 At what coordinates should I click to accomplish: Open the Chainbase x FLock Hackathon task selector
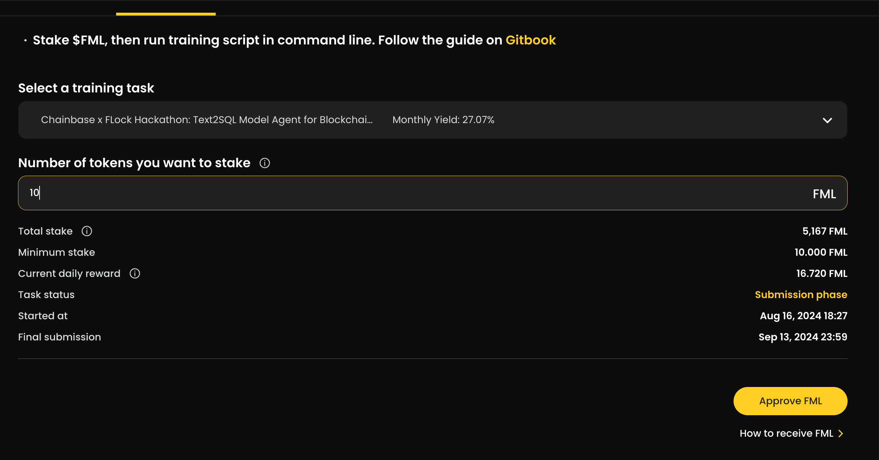click(432, 120)
